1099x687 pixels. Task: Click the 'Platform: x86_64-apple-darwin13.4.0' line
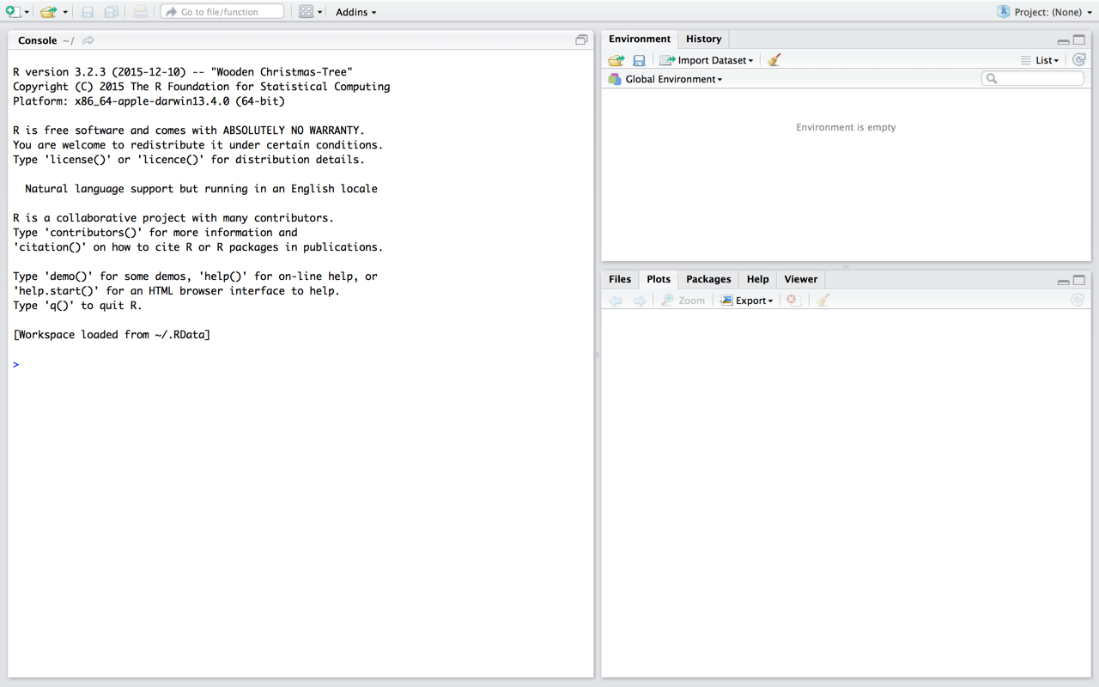tap(149, 101)
